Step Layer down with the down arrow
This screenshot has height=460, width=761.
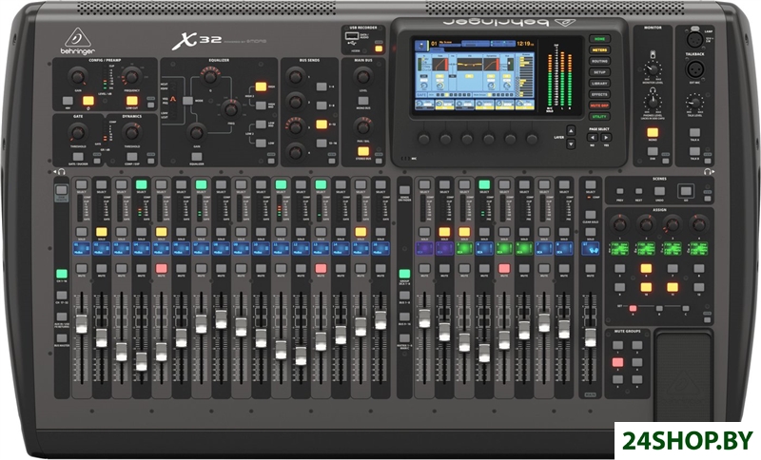572,144
